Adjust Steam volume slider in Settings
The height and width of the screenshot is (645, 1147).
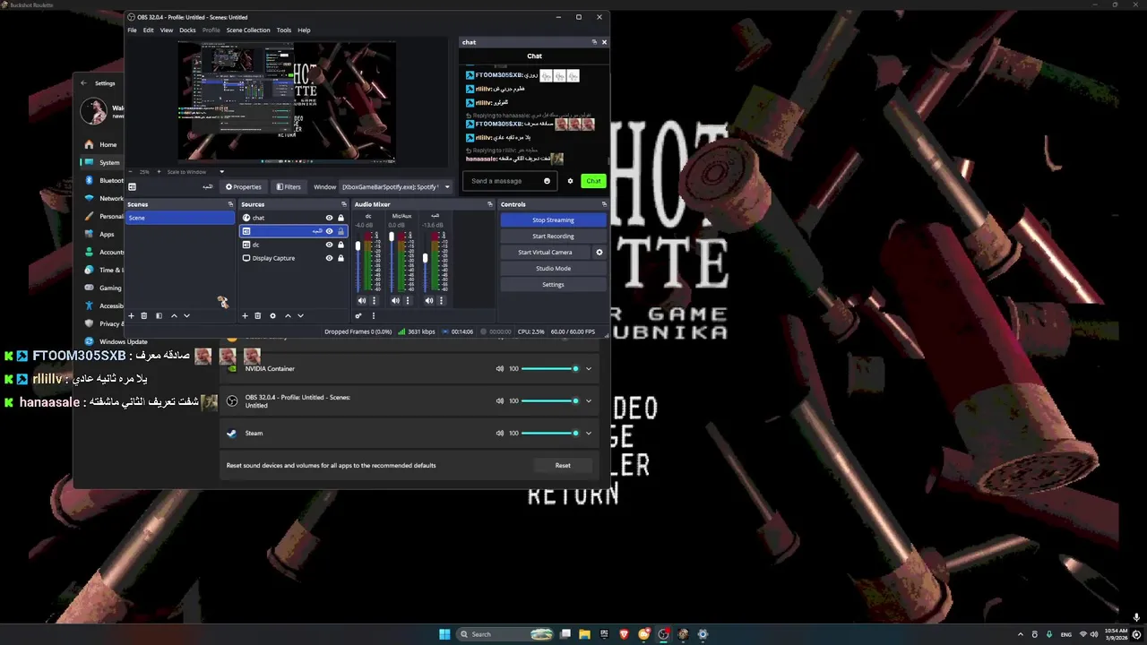pyautogui.click(x=550, y=433)
